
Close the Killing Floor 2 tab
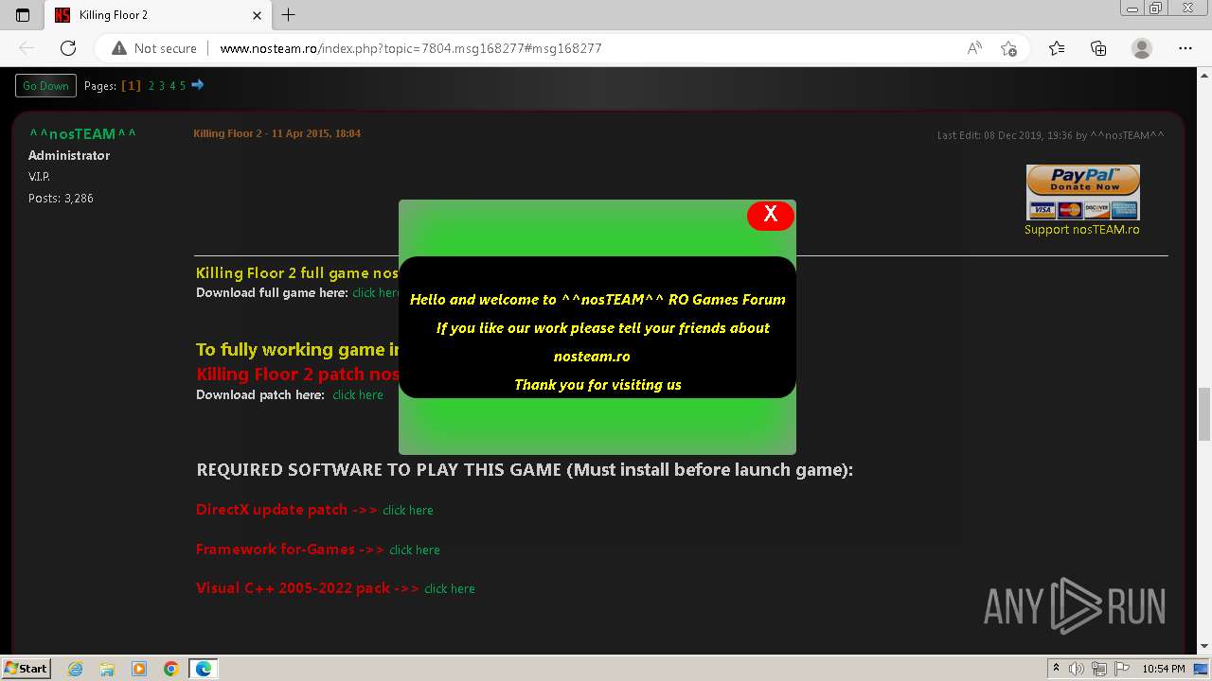tap(258, 15)
